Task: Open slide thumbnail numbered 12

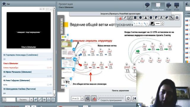Action: point(66,44)
